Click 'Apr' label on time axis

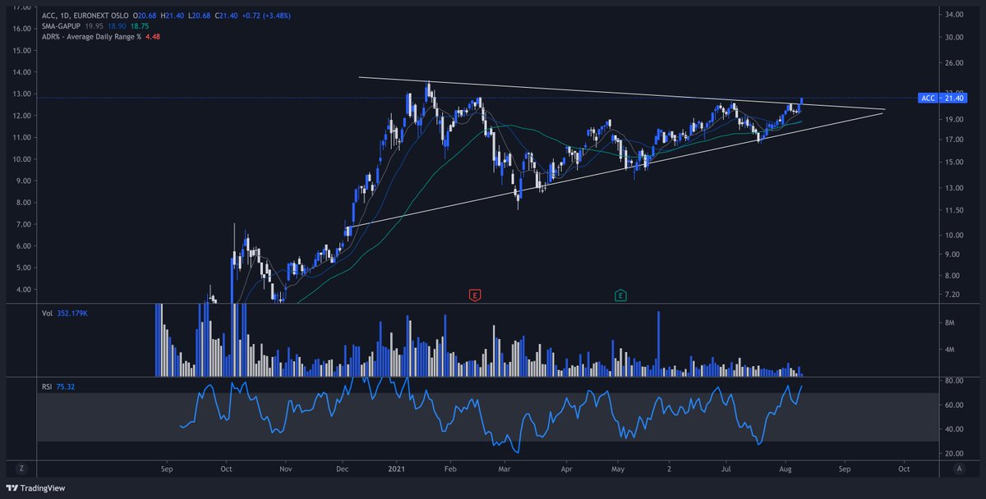[566, 468]
